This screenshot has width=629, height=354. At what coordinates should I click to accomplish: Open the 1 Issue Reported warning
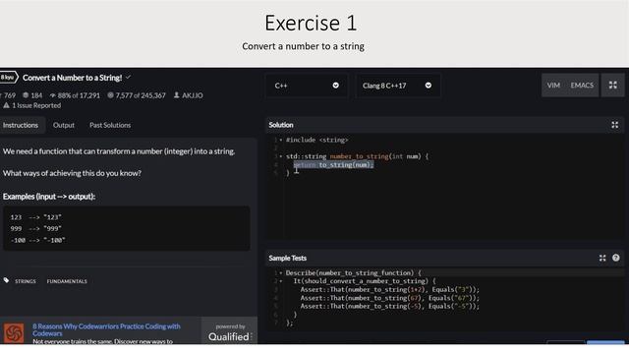coord(32,105)
